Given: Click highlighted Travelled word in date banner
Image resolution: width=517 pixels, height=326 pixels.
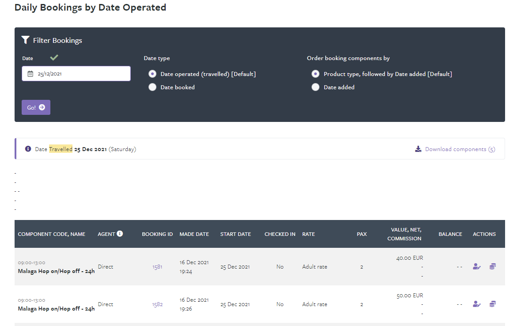Looking at the screenshot, I should pyautogui.click(x=61, y=149).
